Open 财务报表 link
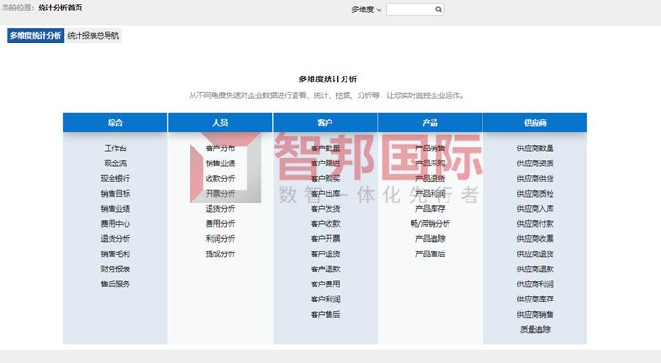661x363 pixels. tap(115, 268)
